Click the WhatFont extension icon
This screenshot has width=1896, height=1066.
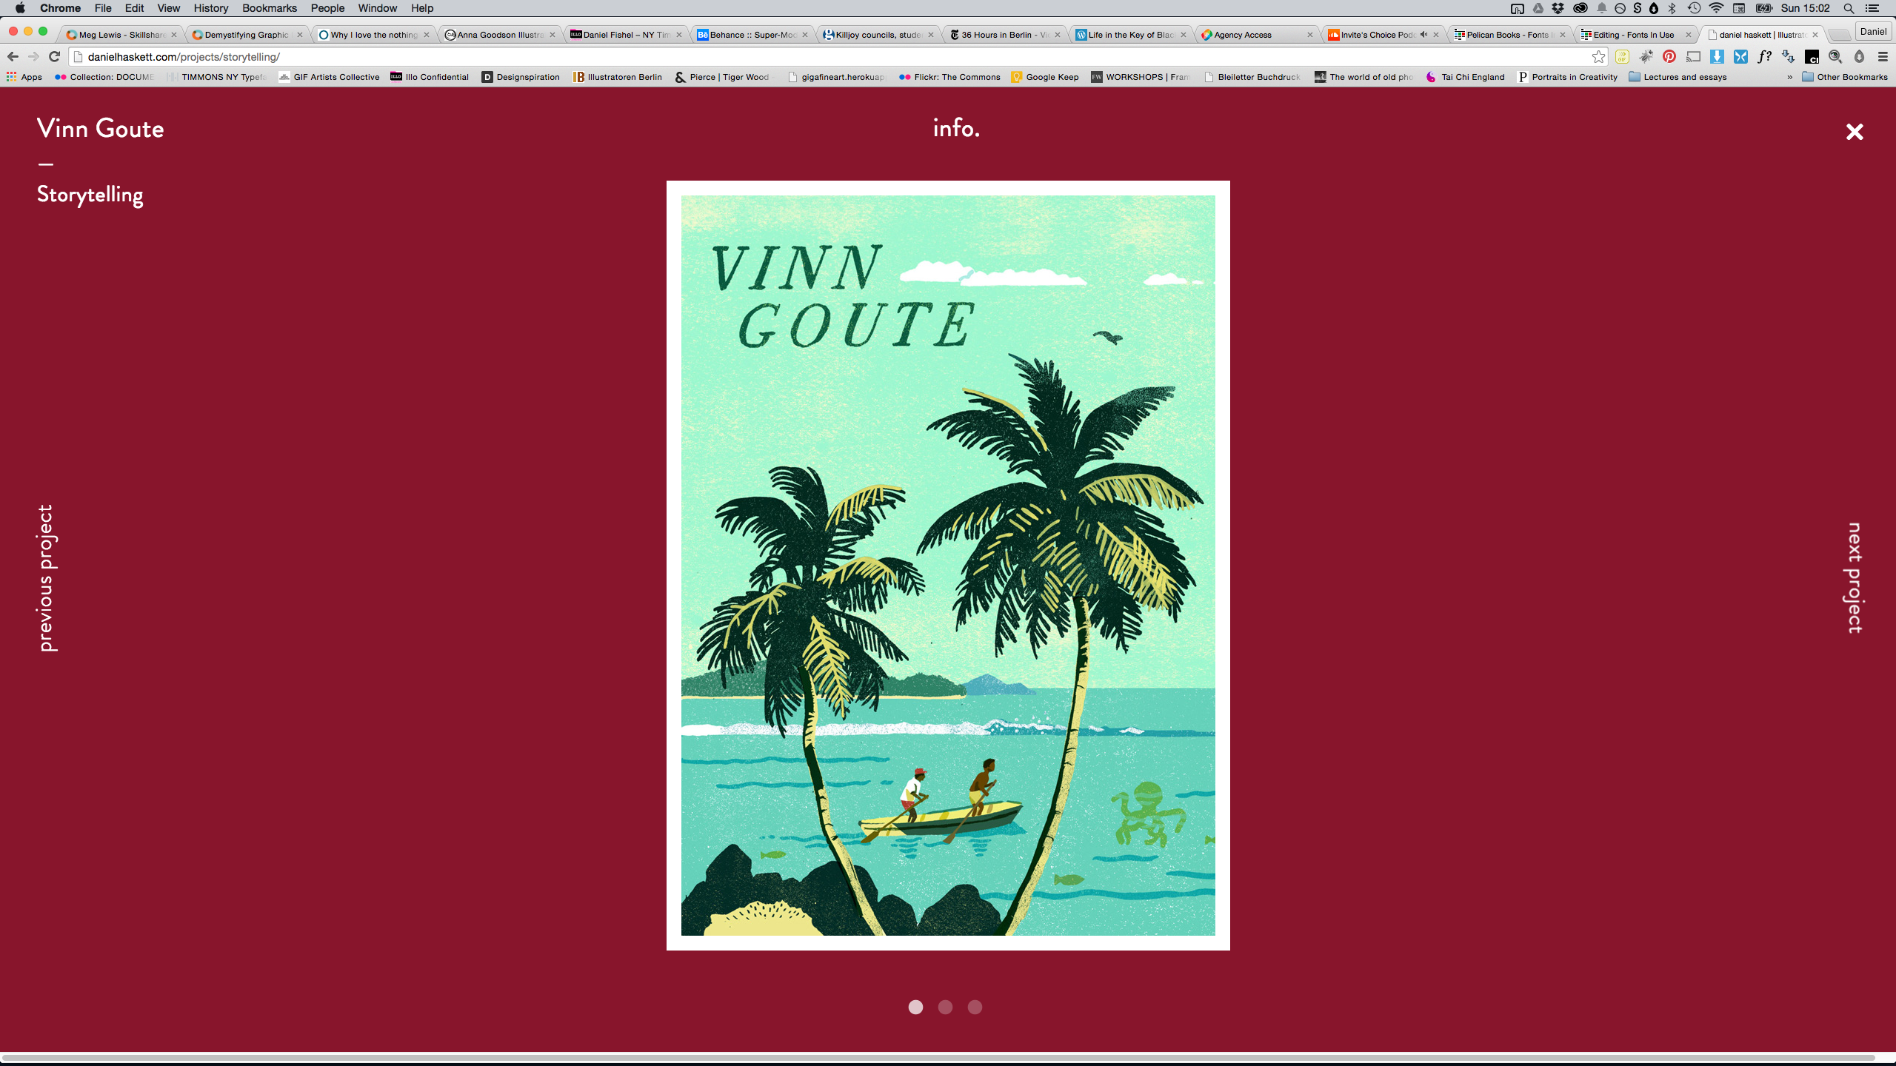click(x=1764, y=56)
